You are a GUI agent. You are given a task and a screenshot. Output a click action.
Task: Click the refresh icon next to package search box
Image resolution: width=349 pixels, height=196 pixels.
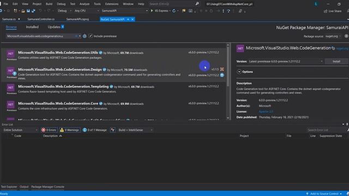(85, 36)
